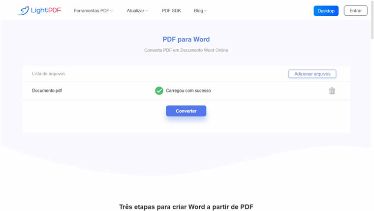The width and height of the screenshot is (374, 211).
Task: Go to the PDF SDK page
Action: point(171,11)
